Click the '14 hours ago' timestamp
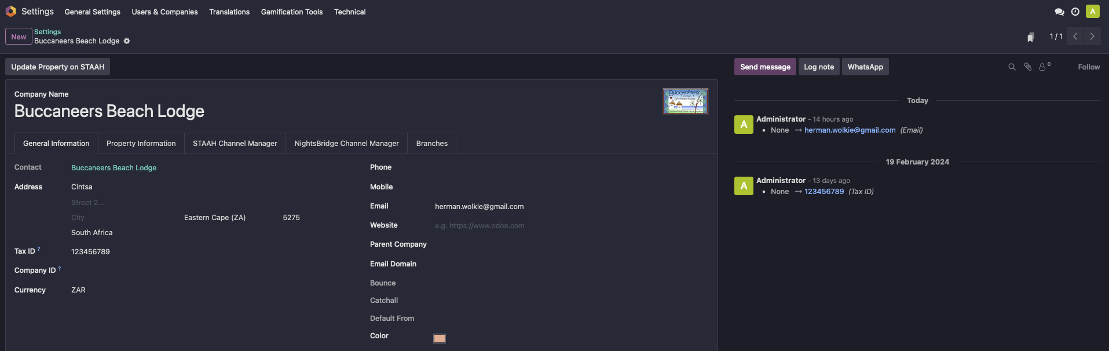Viewport: 1109px width, 351px height. (833, 119)
